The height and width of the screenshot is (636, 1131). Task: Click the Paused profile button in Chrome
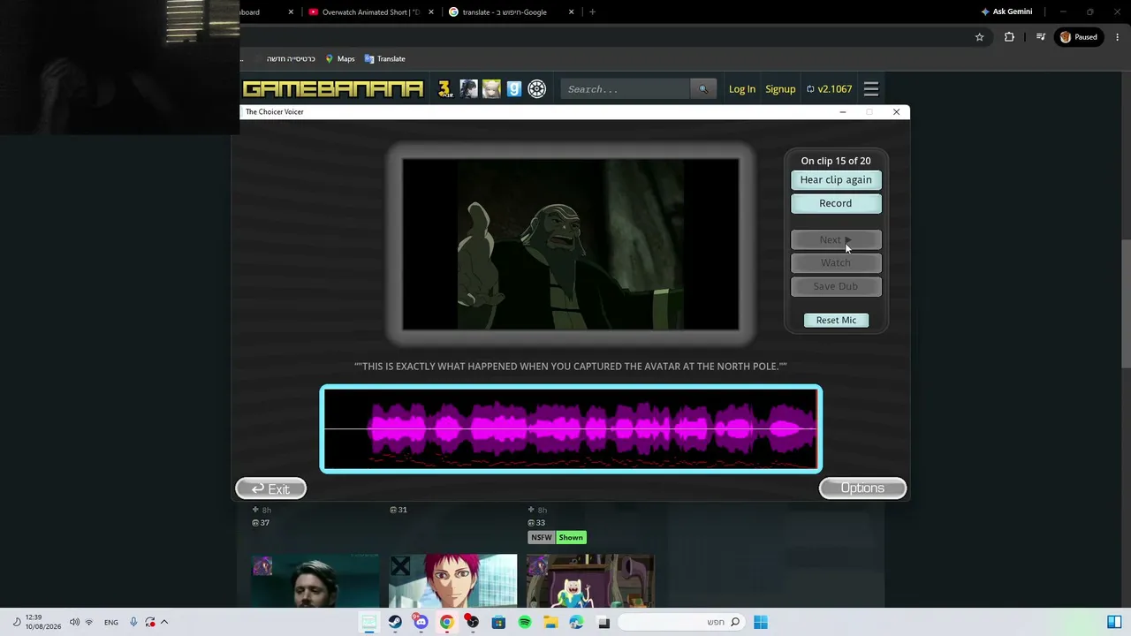pos(1079,37)
